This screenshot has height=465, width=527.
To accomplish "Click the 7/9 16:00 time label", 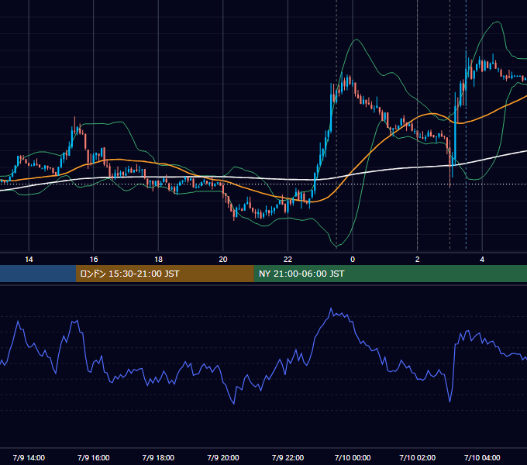I will click(94, 457).
